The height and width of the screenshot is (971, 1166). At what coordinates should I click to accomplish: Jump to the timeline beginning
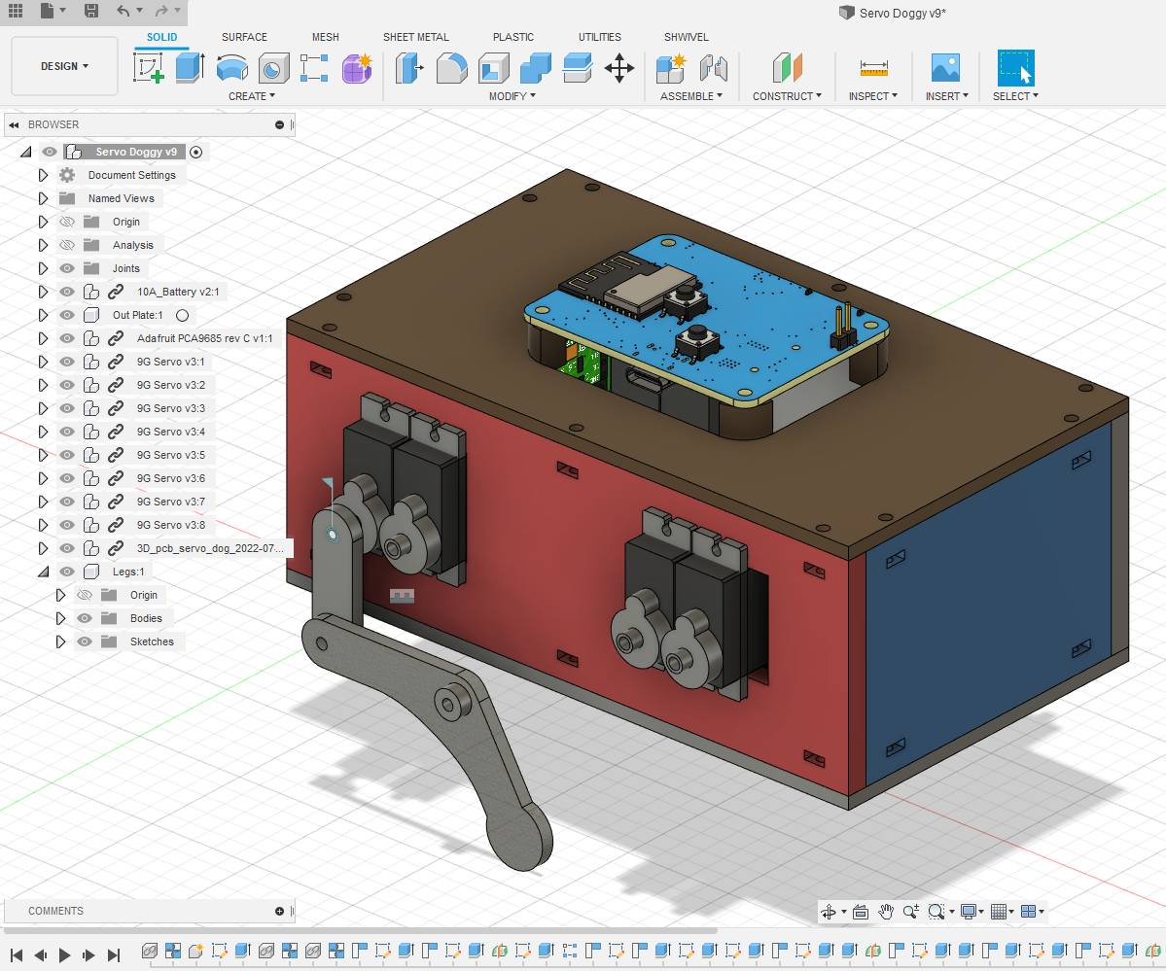pyautogui.click(x=17, y=955)
